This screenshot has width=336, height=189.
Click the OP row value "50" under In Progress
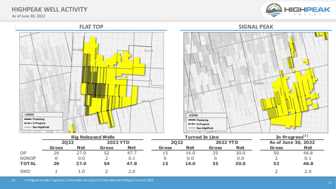(x=276, y=153)
